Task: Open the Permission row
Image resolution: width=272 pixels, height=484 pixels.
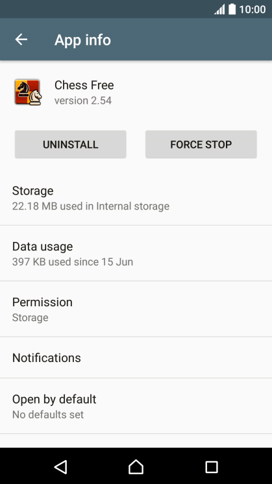Action: (136, 309)
